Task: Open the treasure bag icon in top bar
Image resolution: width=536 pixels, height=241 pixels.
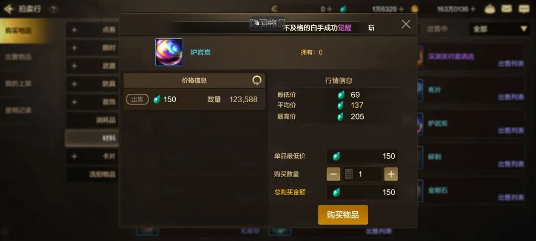Action: tap(490, 9)
